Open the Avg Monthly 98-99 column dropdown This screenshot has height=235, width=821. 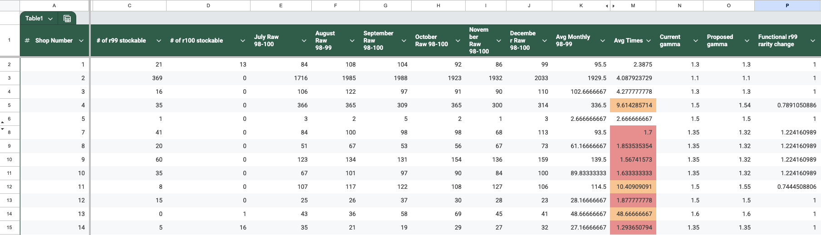[603, 41]
